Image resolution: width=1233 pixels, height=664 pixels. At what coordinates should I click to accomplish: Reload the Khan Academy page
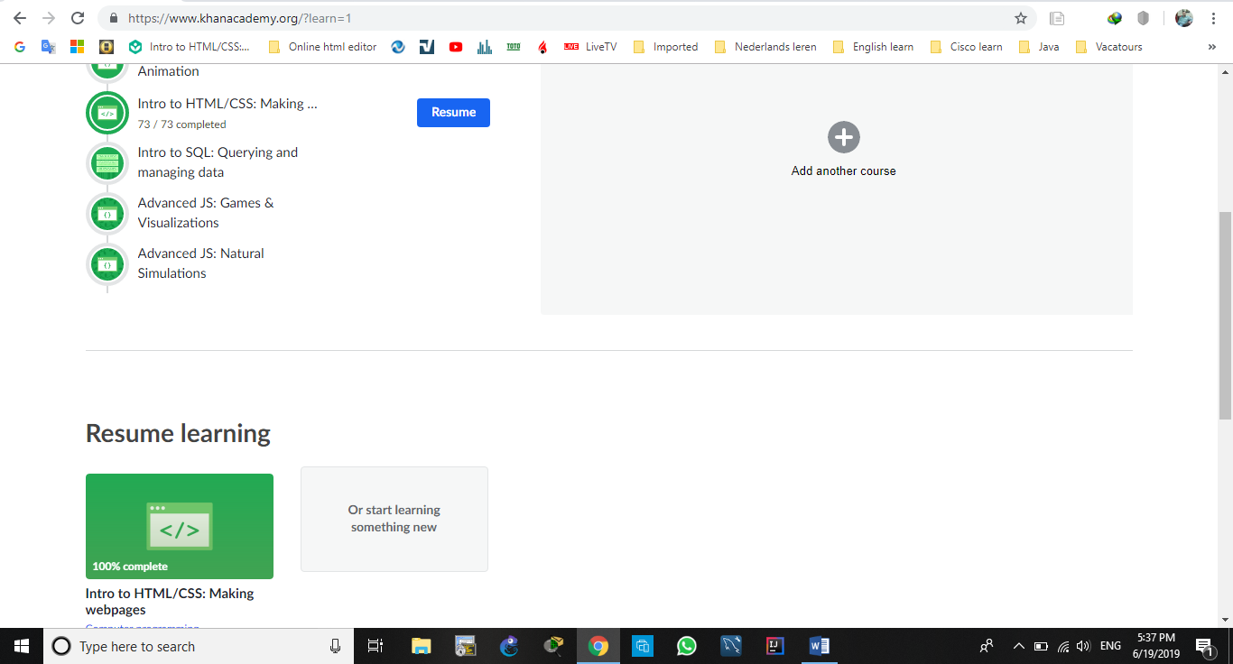(78, 18)
